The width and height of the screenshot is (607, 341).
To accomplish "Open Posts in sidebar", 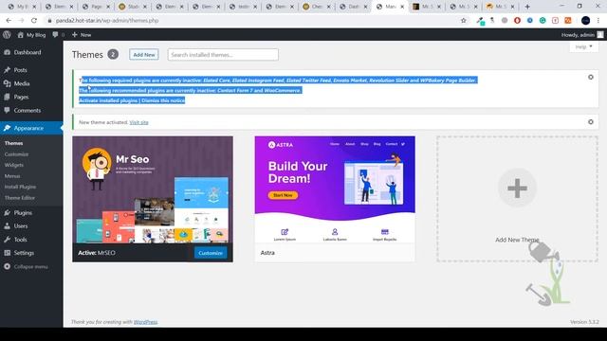I will click(20, 70).
